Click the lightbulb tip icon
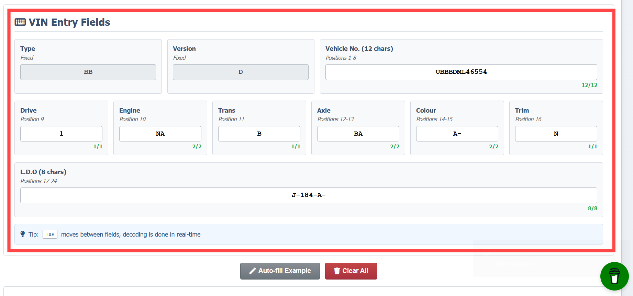 pos(23,234)
